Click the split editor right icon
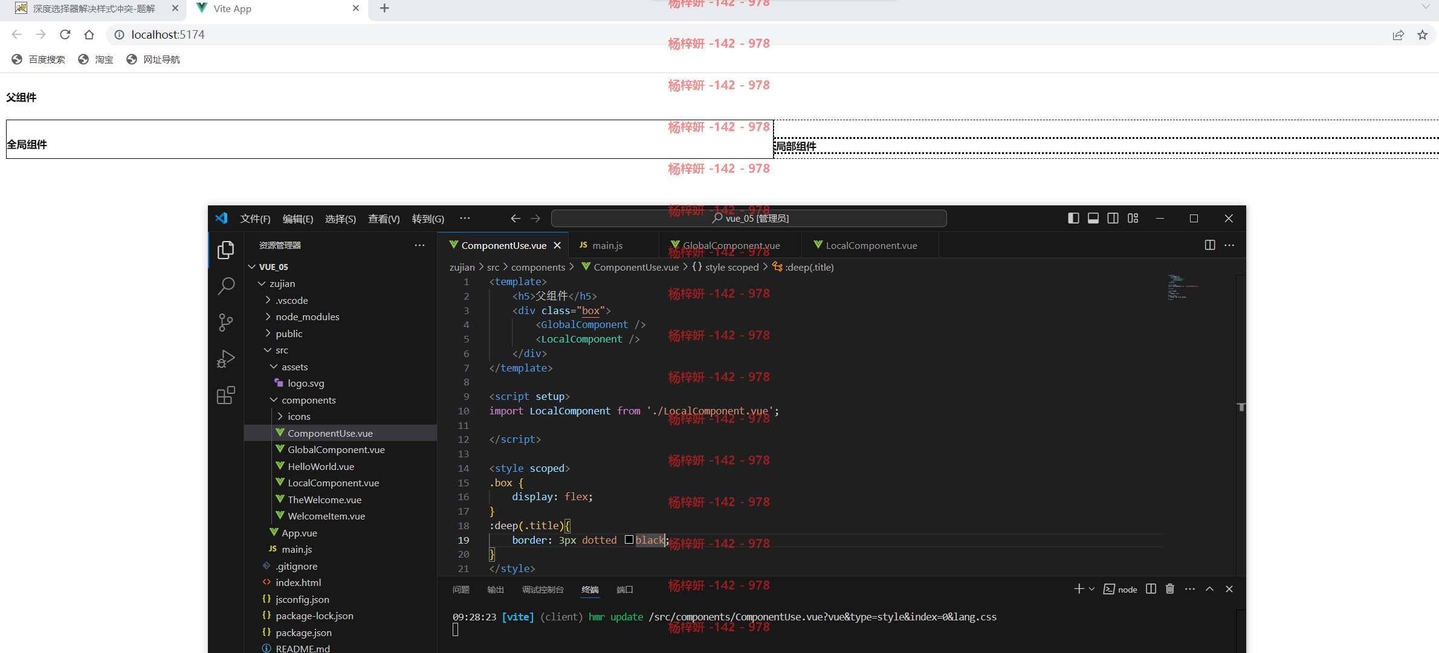The height and width of the screenshot is (653, 1439). (1210, 245)
